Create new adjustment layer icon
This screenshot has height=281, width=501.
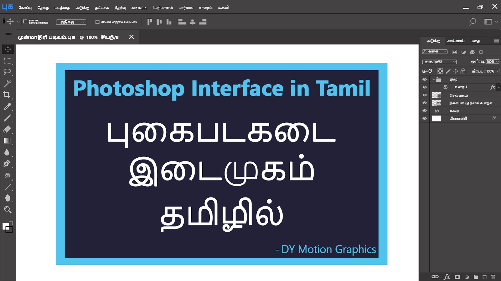point(467,277)
